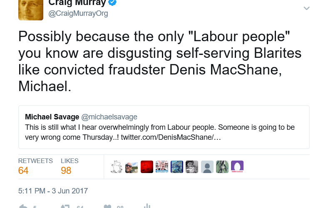328x208 pixels.
Task: Click the Craig Murray display name
Action: [77, 3]
